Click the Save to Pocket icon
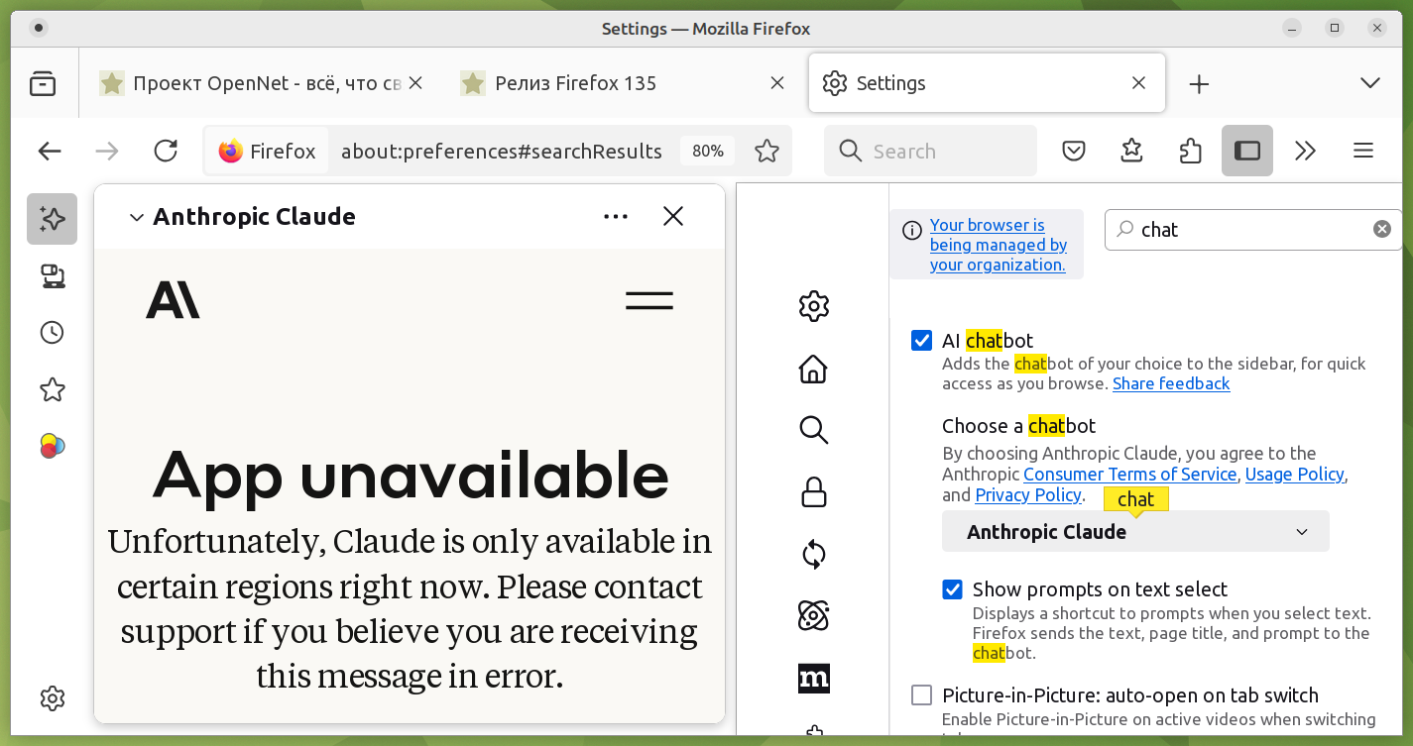 coord(1074,151)
